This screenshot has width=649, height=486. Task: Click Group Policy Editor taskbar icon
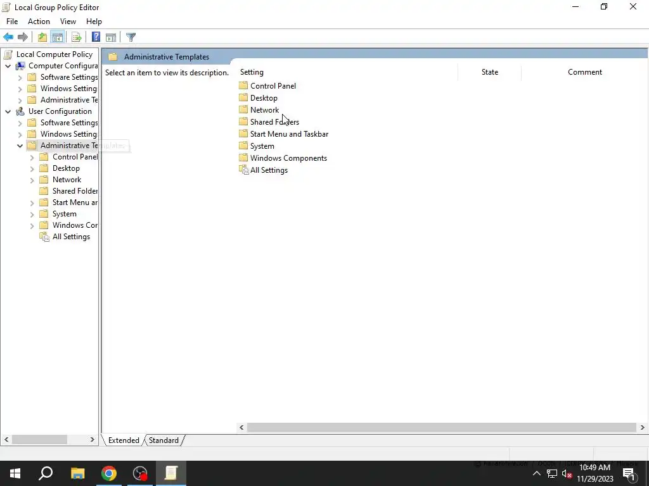coord(171,473)
